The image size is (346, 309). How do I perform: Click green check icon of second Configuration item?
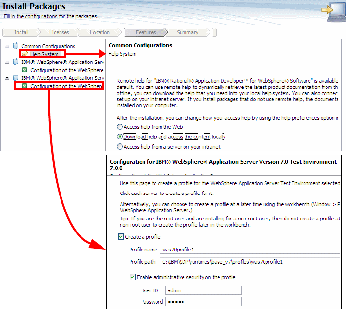pyautogui.click(x=25, y=86)
